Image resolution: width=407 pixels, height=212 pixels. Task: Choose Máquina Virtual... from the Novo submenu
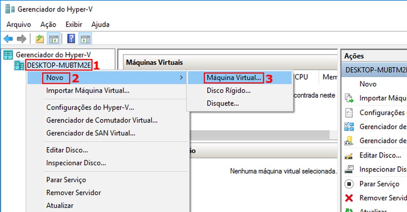tap(240, 78)
